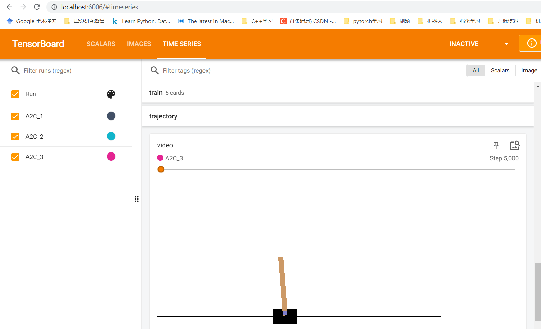Change the A2C_1 dark blue color swatch

coord(111,116)
